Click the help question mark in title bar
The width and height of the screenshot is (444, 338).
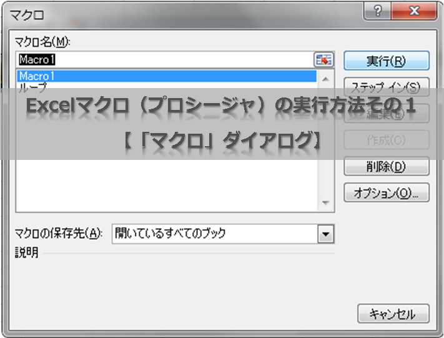[377, 11]
